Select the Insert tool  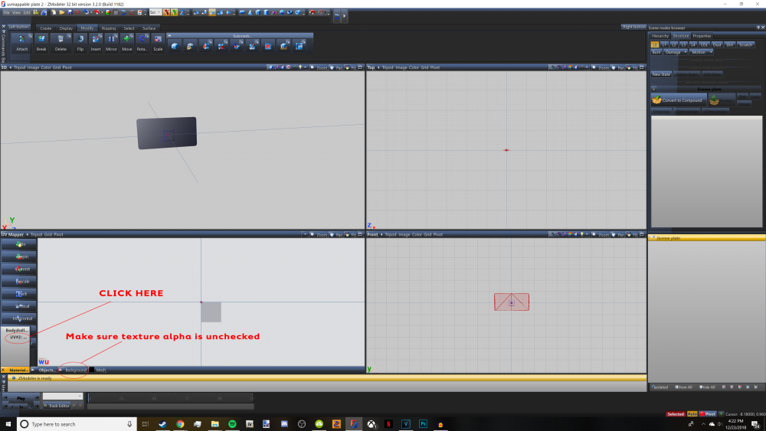point(96,42)
